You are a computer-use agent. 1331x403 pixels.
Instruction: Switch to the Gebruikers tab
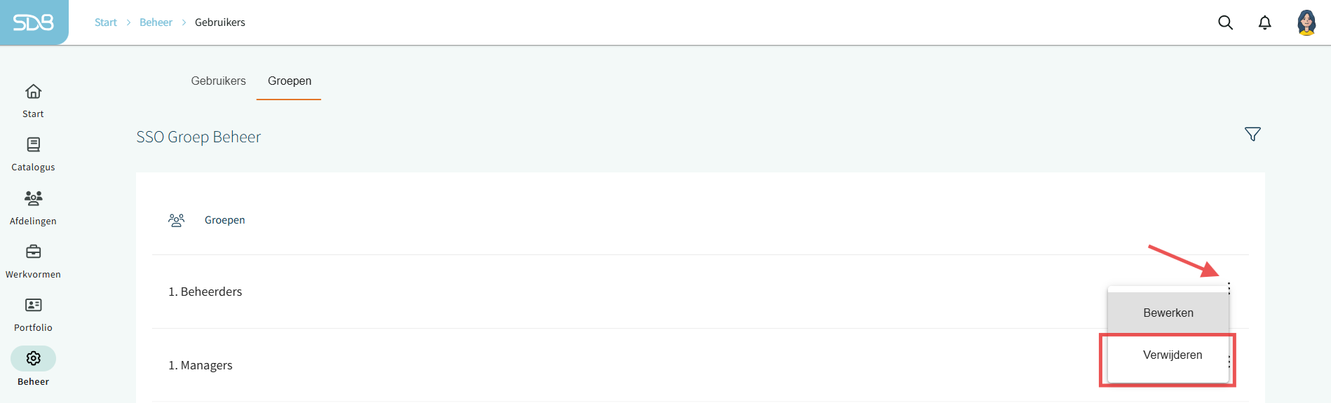(218, 81)
